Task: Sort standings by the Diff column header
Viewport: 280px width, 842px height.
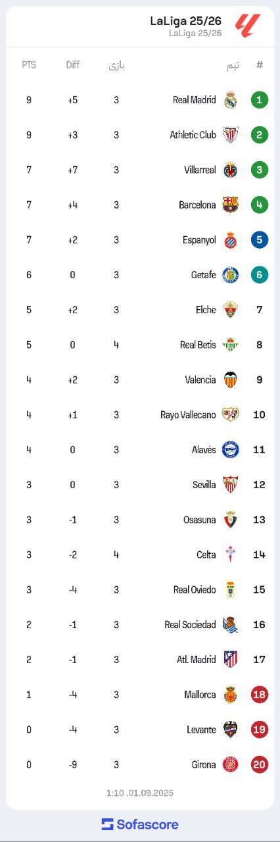Action: click(72, 65)
